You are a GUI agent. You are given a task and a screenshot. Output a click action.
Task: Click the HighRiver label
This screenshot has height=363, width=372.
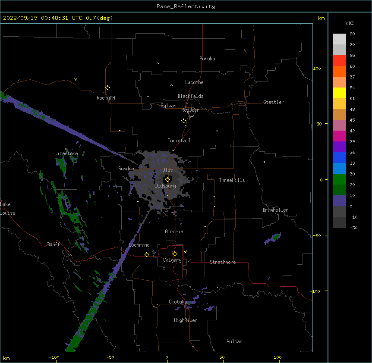pyautogui.click(x=186, y=320)
